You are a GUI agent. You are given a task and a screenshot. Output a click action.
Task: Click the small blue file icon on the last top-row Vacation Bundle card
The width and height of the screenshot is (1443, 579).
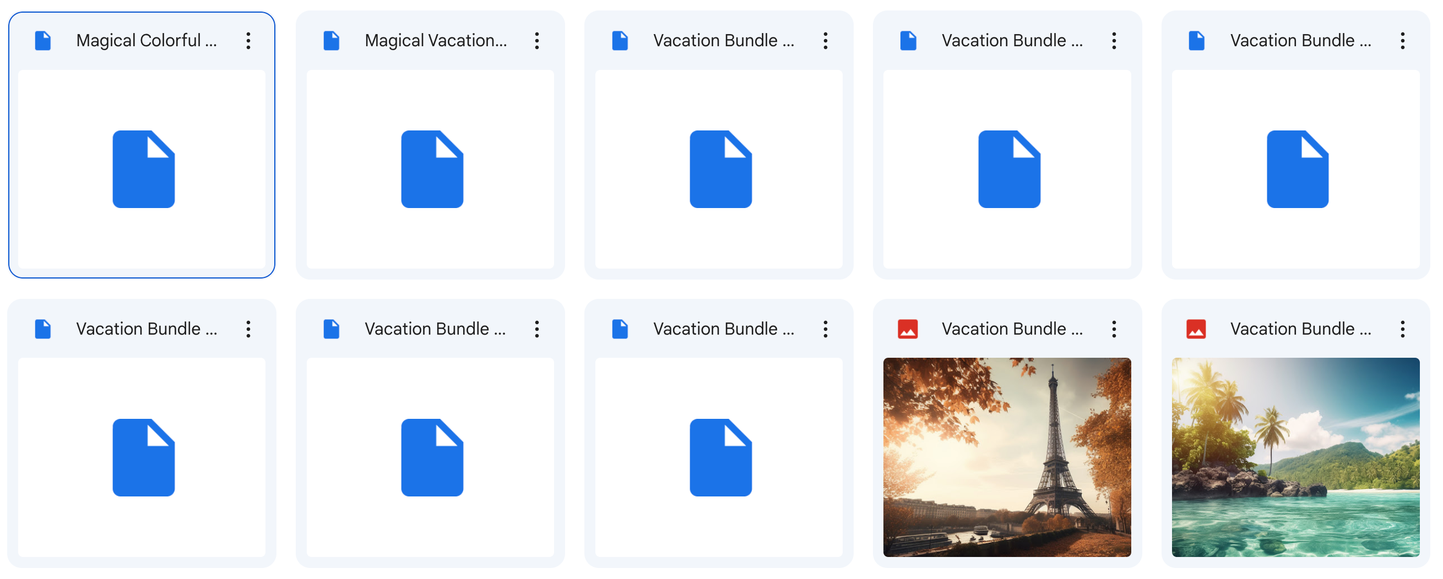tap(1197, 40)
